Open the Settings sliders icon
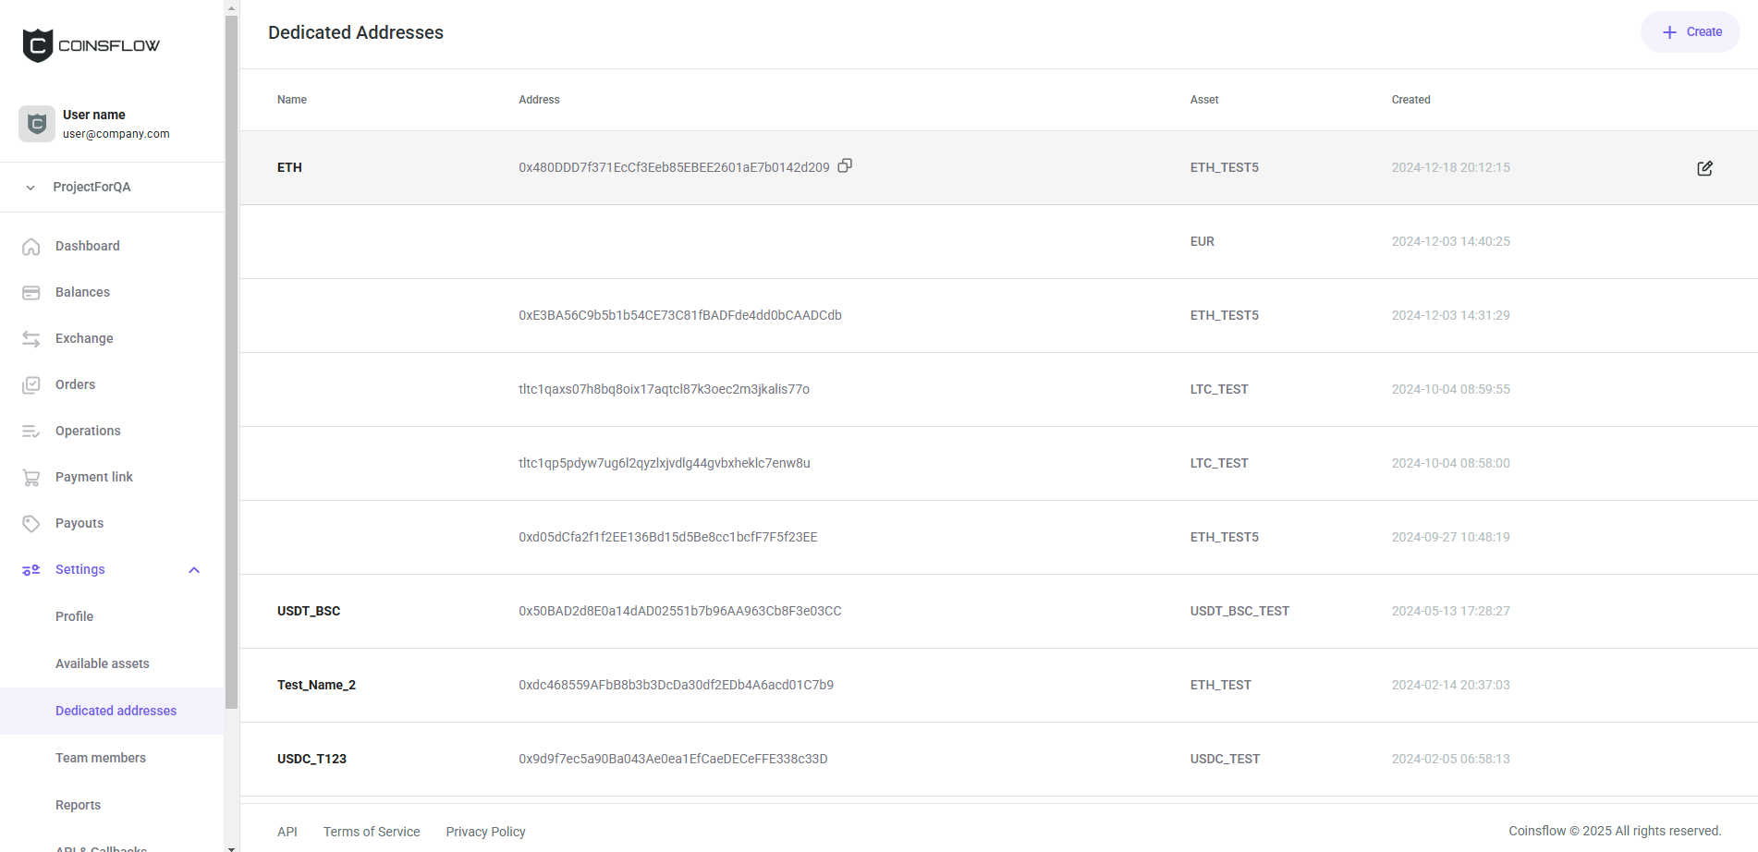Image resolution: width=1758 pixels, height=852 pixels. (x=31, y=569)
